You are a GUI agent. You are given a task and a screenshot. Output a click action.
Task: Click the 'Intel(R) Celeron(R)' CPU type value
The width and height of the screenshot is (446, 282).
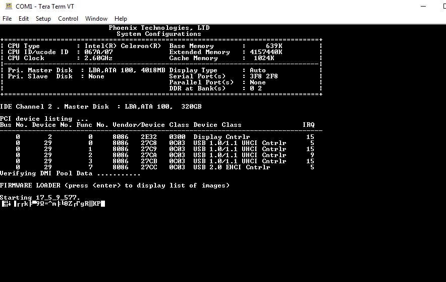coord(123,46)
